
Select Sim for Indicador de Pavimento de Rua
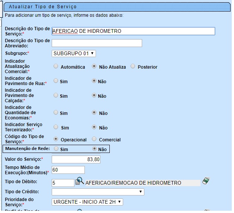pos(56,81)
